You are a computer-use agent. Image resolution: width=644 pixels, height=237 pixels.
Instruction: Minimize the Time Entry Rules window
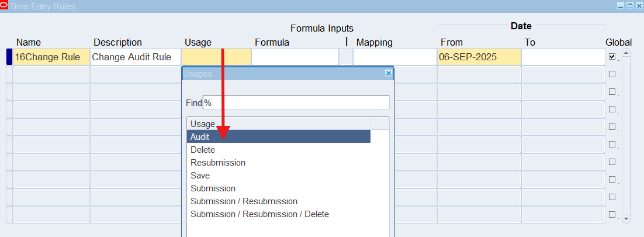621,6
